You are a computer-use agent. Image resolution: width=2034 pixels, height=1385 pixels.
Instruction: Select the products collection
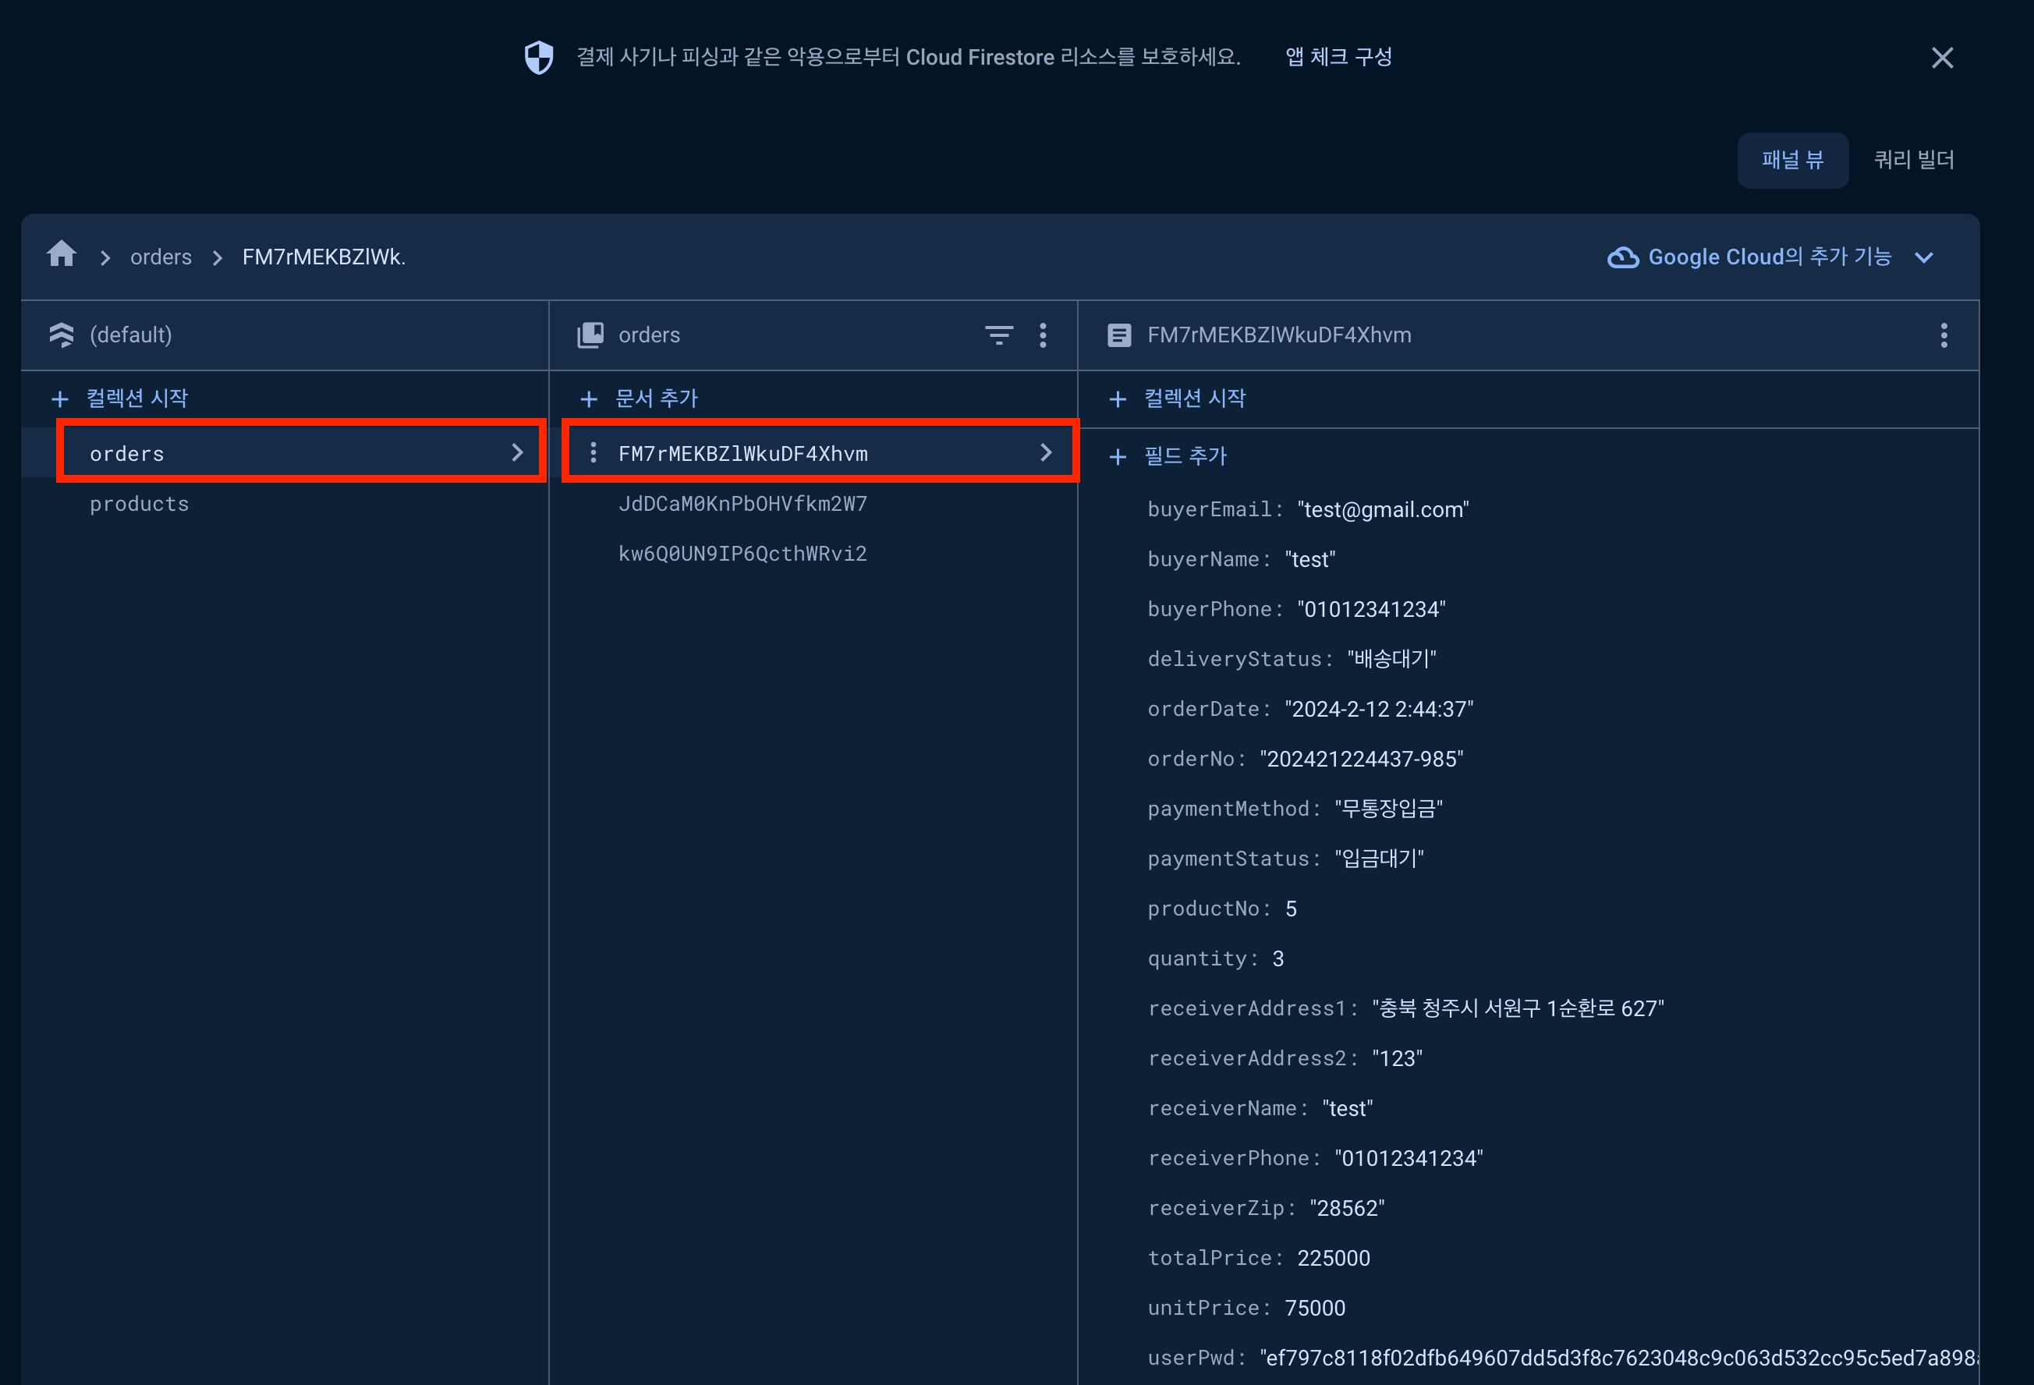tap(139, 504)
